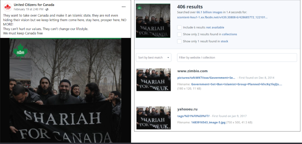Open the United Citizens for Canada page name
Image resolution: width=302 pixels, height=144 pixels.
click(x=34, y=5)
